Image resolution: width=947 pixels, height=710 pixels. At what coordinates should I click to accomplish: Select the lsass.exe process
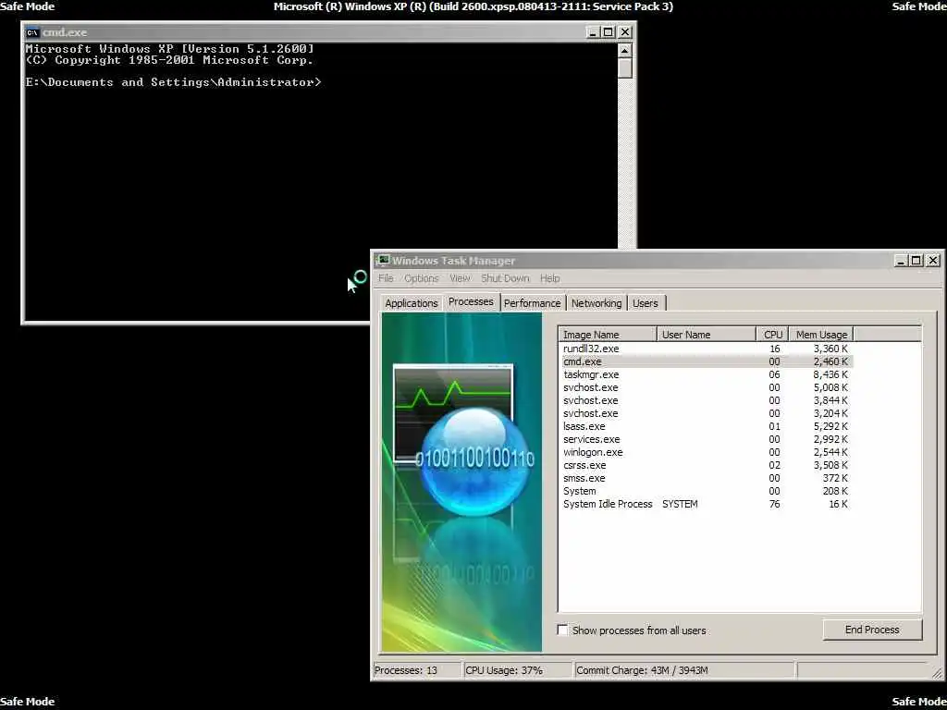(x=706, y=426)
